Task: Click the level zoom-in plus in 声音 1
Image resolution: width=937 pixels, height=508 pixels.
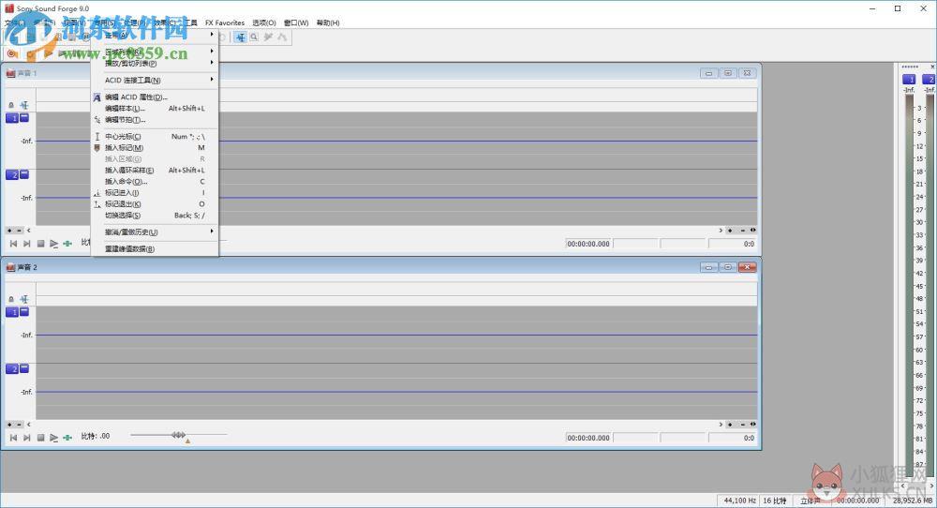Action: (x=9, y=230)
